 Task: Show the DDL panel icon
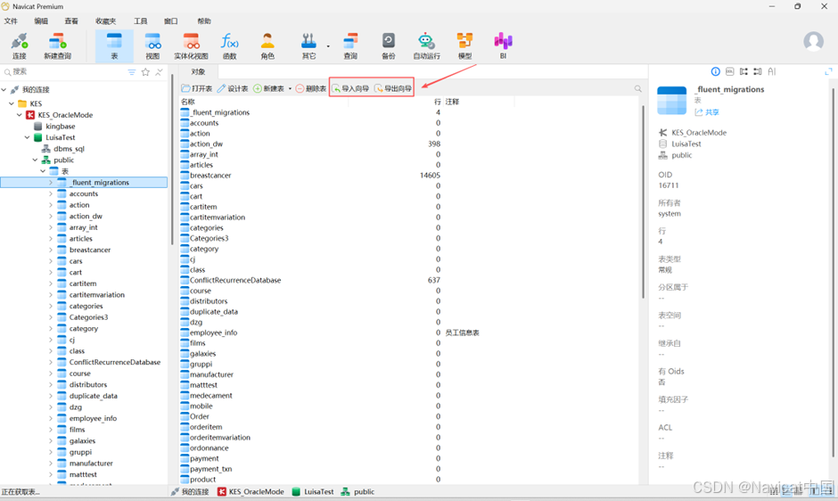click(x=729, y=71)
